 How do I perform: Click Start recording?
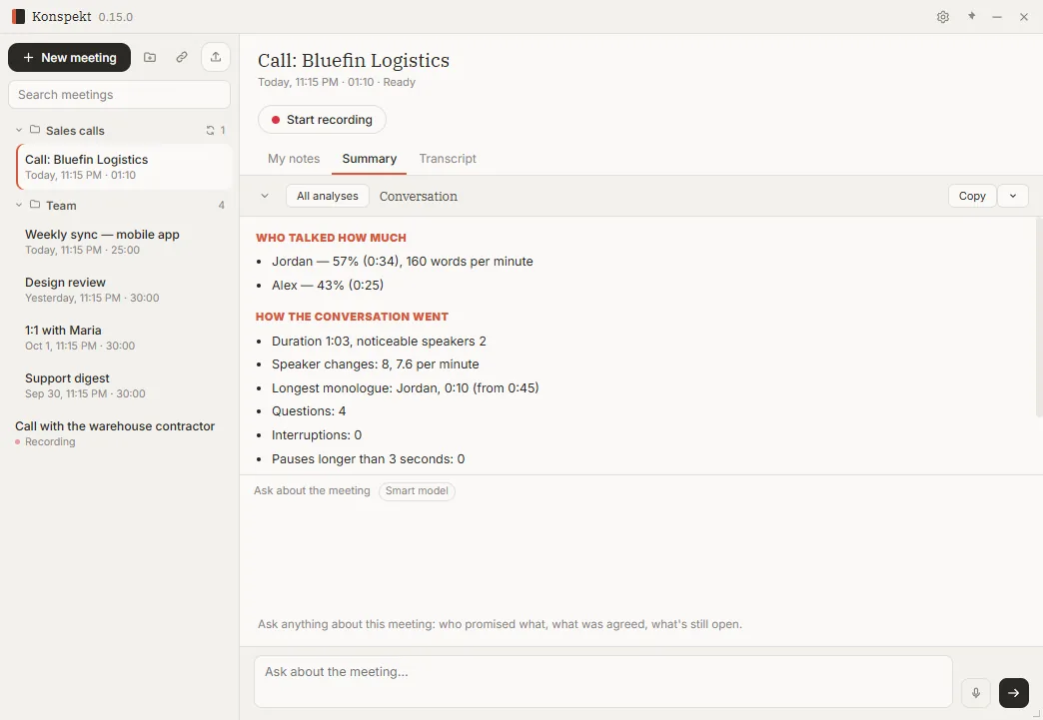(322, 120)
